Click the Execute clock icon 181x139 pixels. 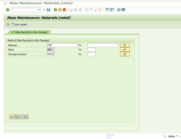tap(8, 24)
